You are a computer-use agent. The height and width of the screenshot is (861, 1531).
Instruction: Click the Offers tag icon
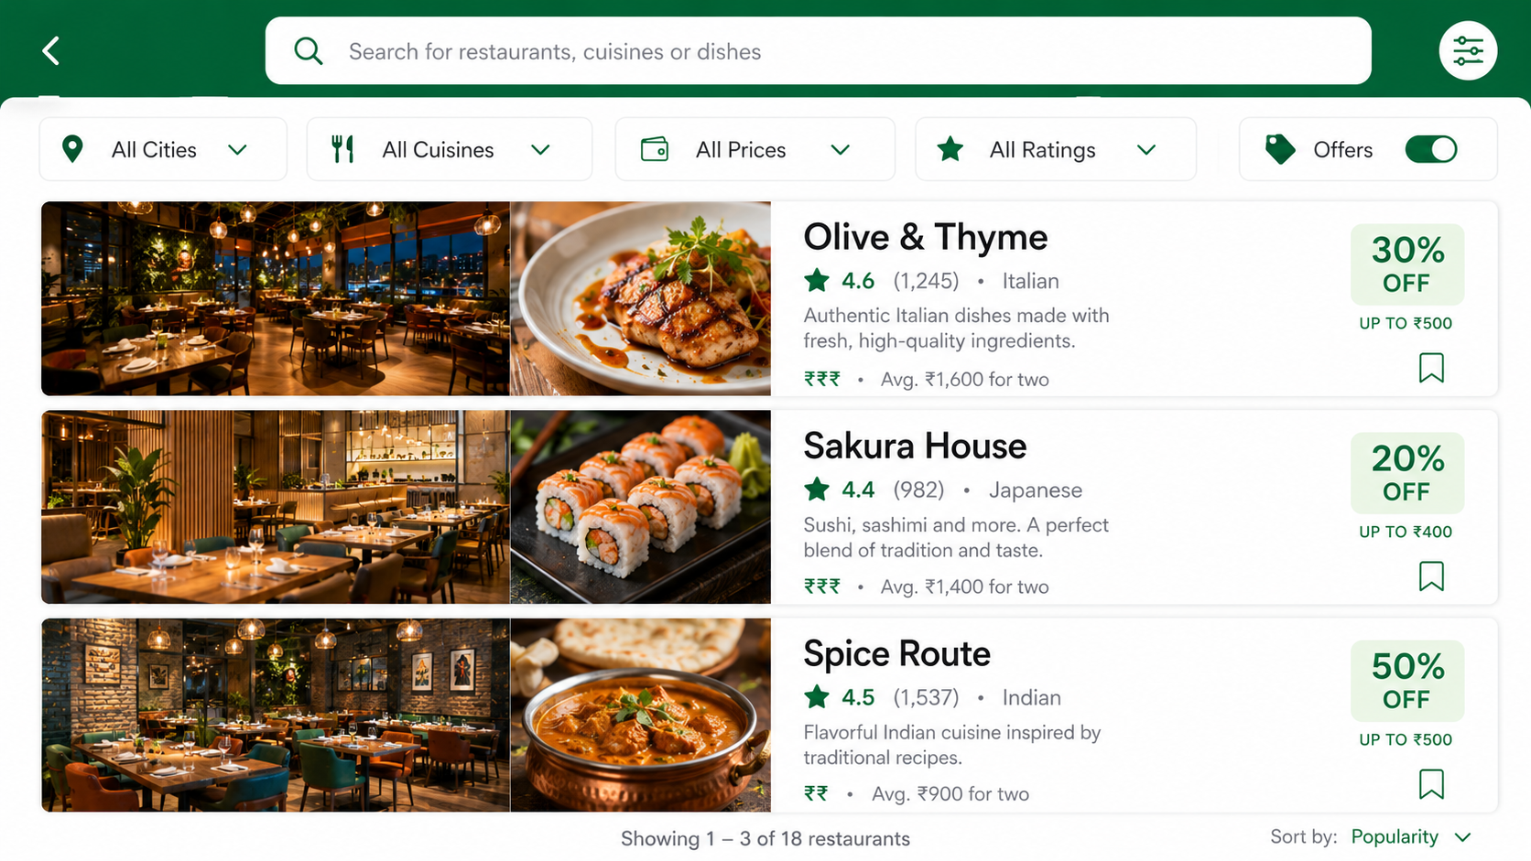coord(1280,149)
